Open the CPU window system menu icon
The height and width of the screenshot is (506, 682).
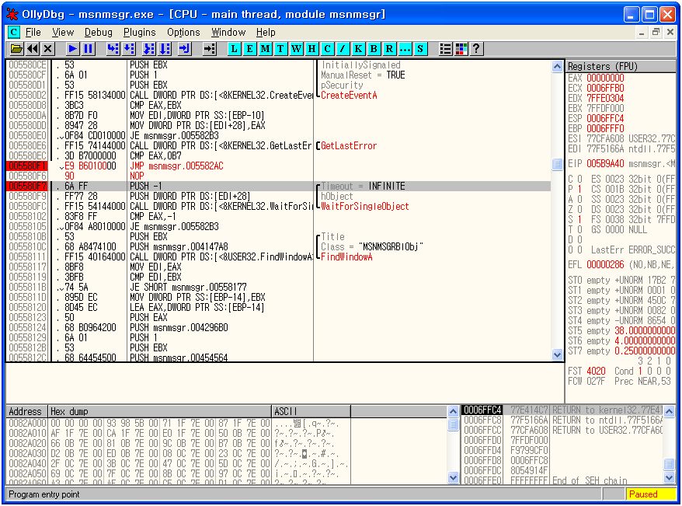tap(13, 32)
